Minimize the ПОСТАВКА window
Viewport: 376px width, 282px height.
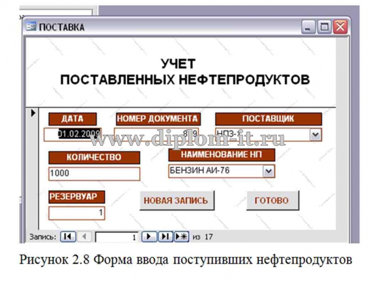click(308, 27)
